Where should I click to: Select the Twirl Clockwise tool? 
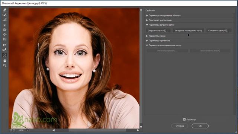[4, 25]
